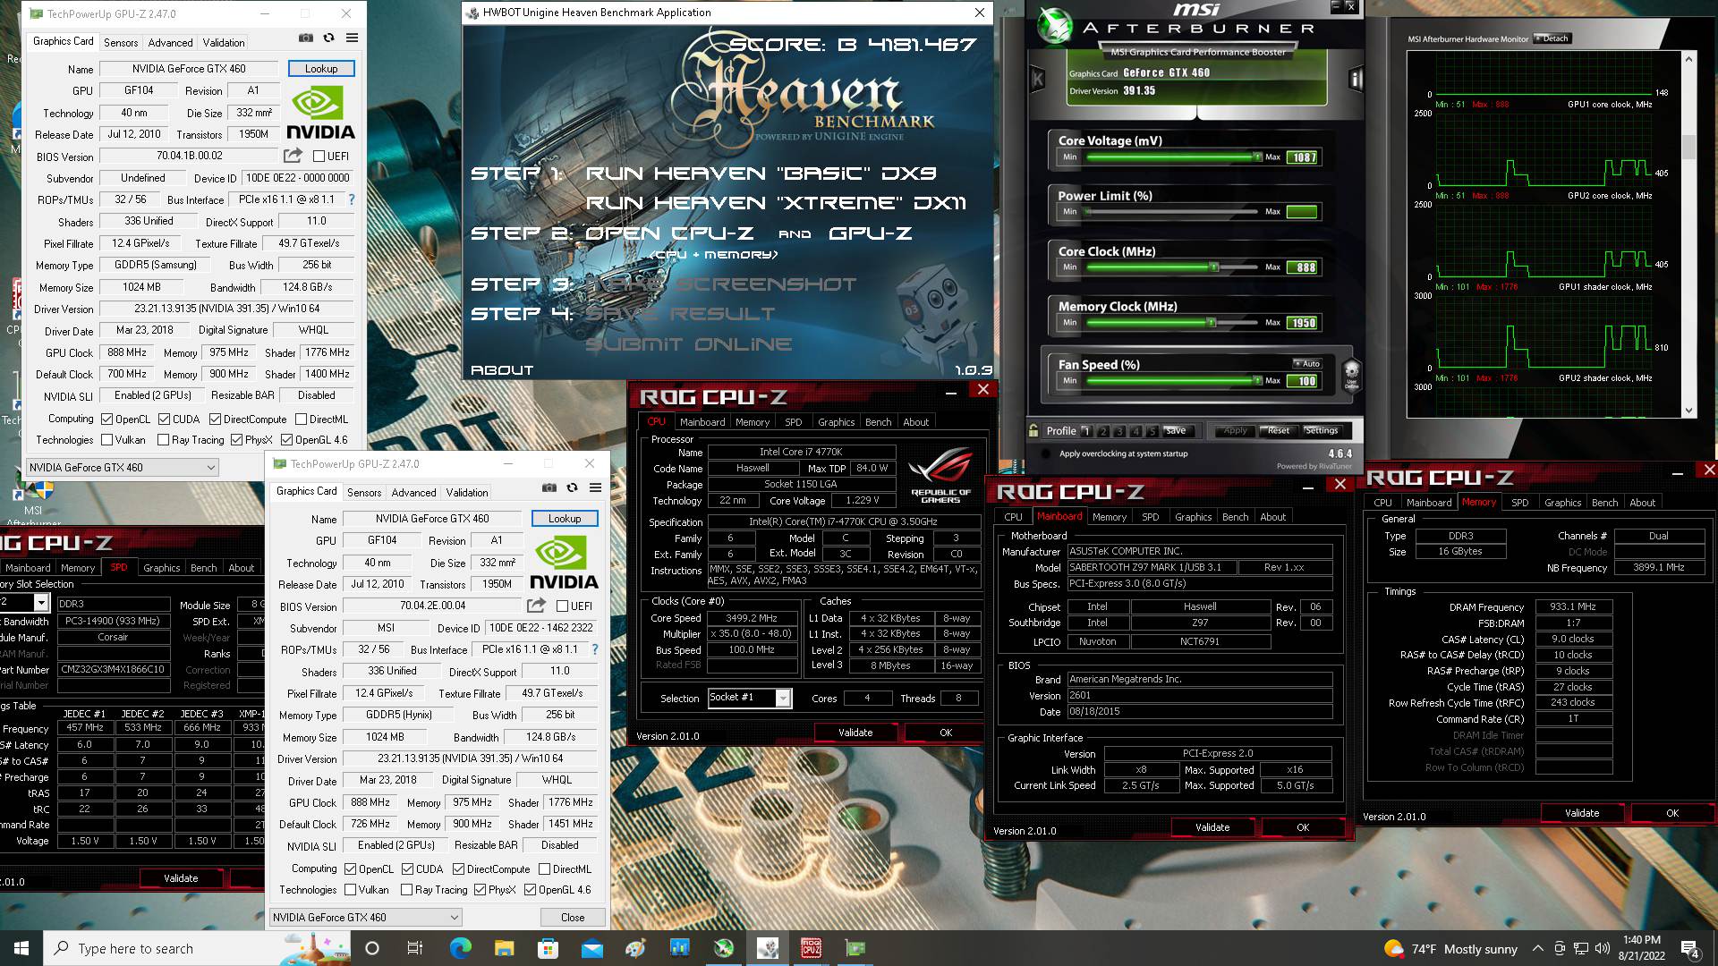The width and height of the screenshot is (1718, 966).
Task: Toggle PhysX checkbox in lower GPU-Z window
Action: tap(480, 890)
